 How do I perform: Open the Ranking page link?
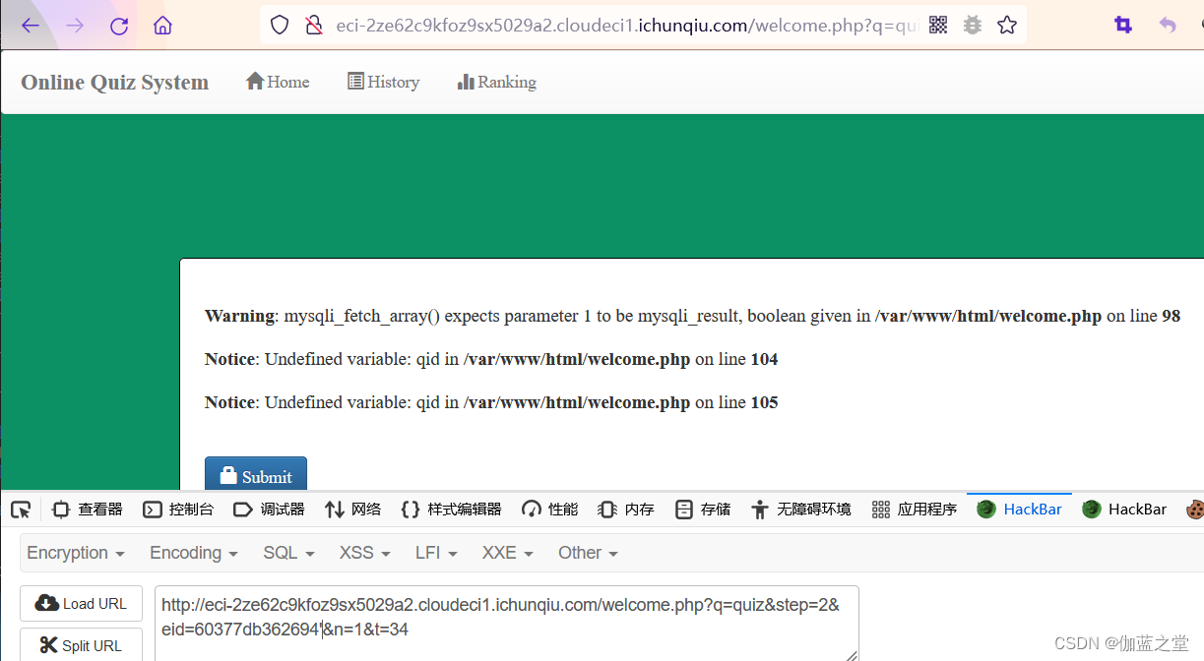click(496, 82)
